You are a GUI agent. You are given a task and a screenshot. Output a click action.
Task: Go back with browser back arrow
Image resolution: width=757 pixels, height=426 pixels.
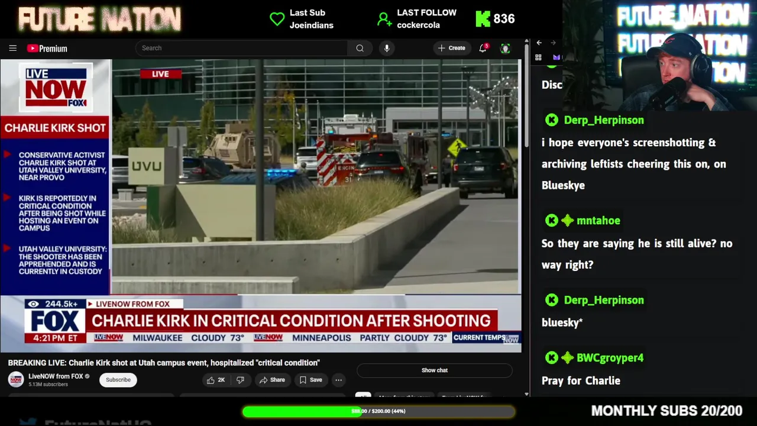[539, 43]
